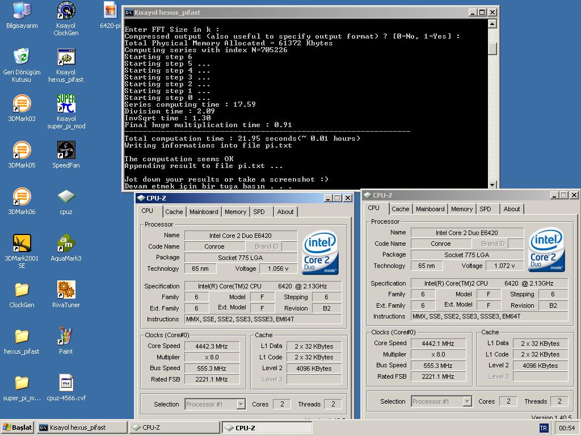Switch to About tab in left CPU-Z
This screenshot has height=436, width=581.
click(x=285, y=212)
